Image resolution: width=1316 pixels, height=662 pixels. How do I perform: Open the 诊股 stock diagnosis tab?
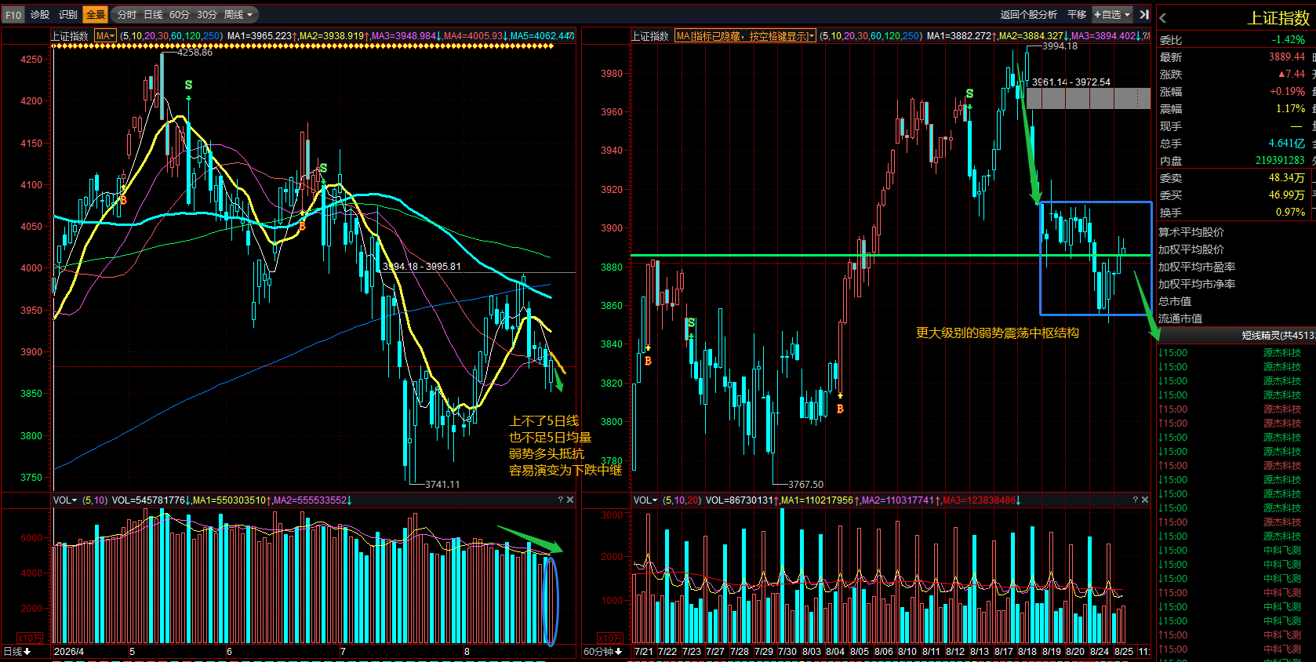(x=40, y=15)
